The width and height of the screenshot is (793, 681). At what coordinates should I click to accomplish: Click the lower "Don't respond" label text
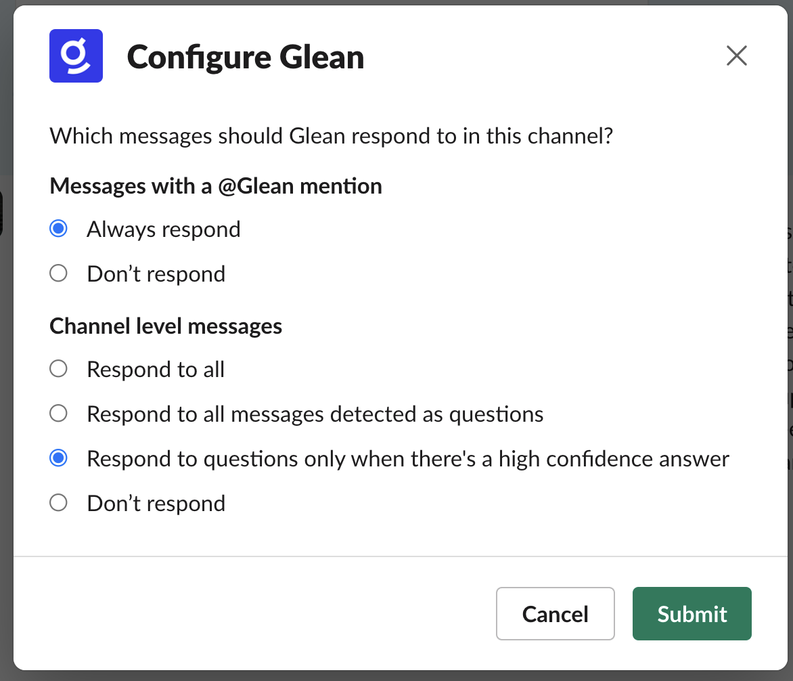[156, 503]
